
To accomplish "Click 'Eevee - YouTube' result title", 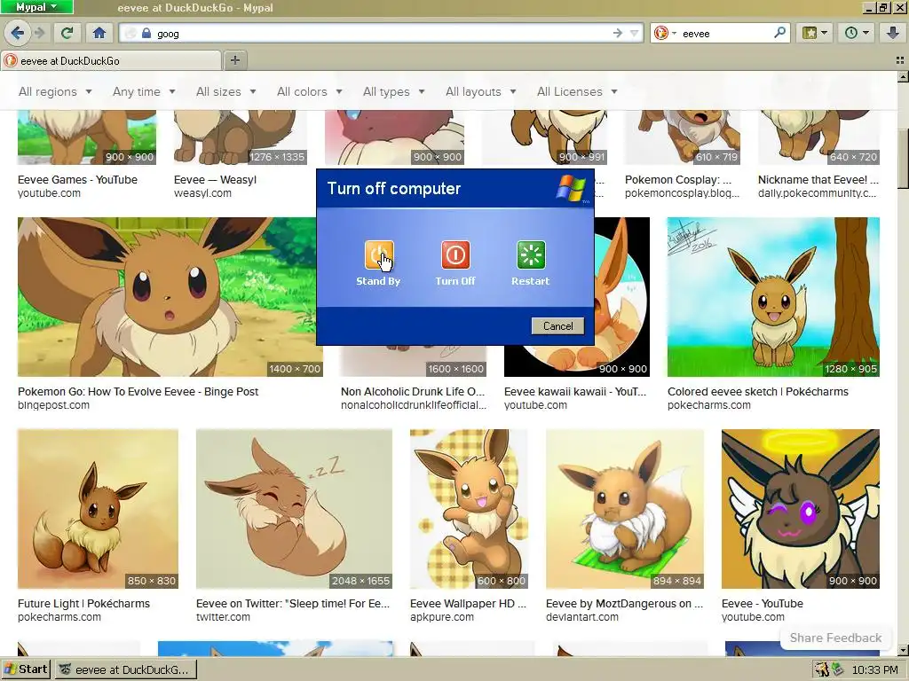I will click(x=763, y=603).
